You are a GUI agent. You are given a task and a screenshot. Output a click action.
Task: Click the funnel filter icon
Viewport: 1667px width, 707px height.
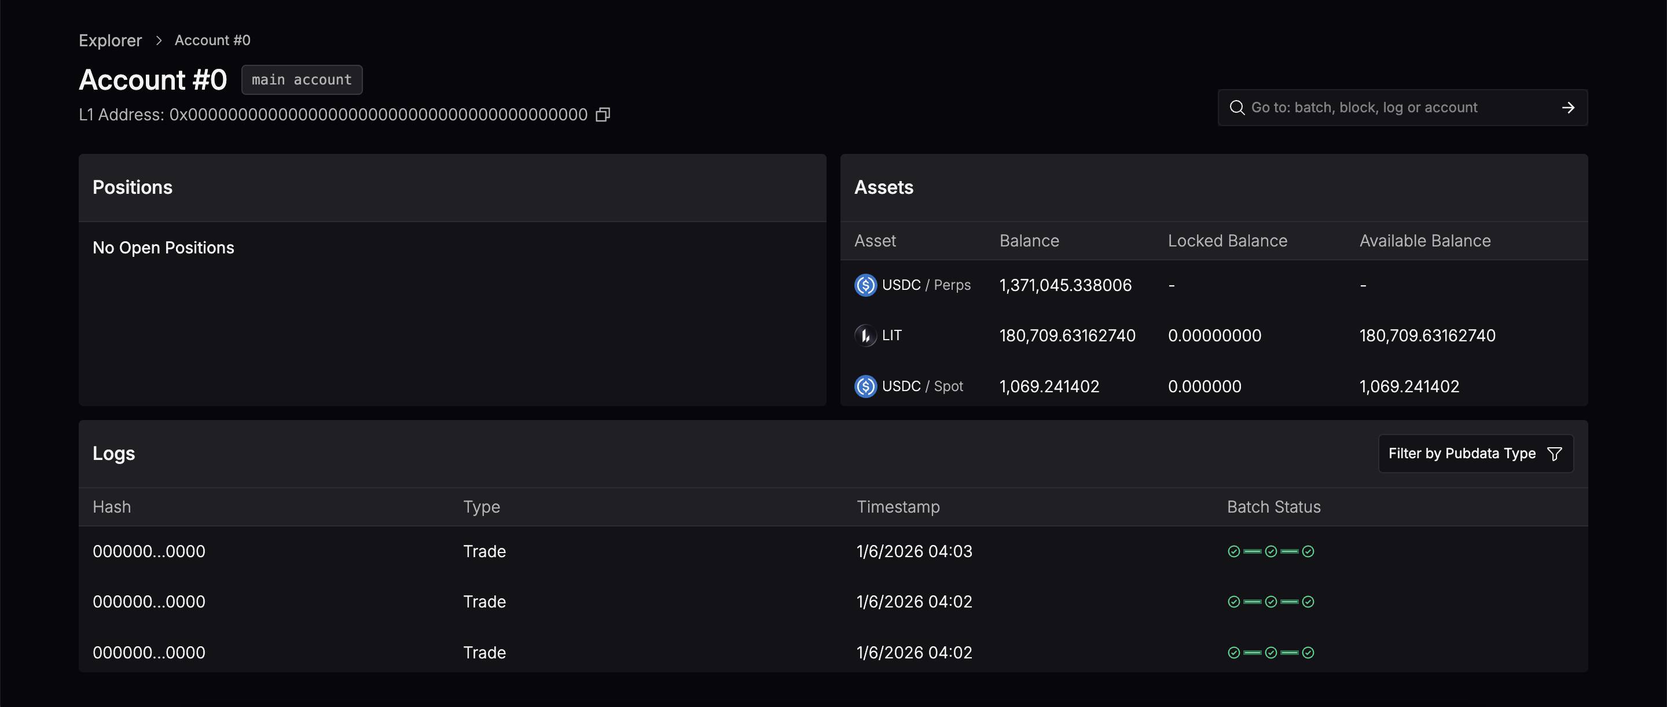coord(1554,454)
